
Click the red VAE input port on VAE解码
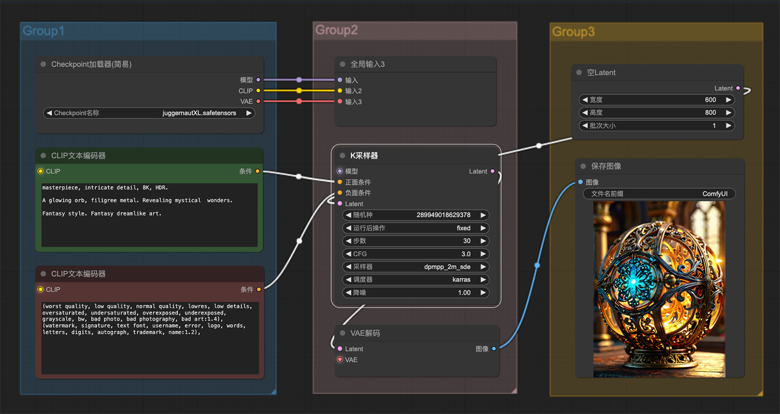[x=340, y=360]
